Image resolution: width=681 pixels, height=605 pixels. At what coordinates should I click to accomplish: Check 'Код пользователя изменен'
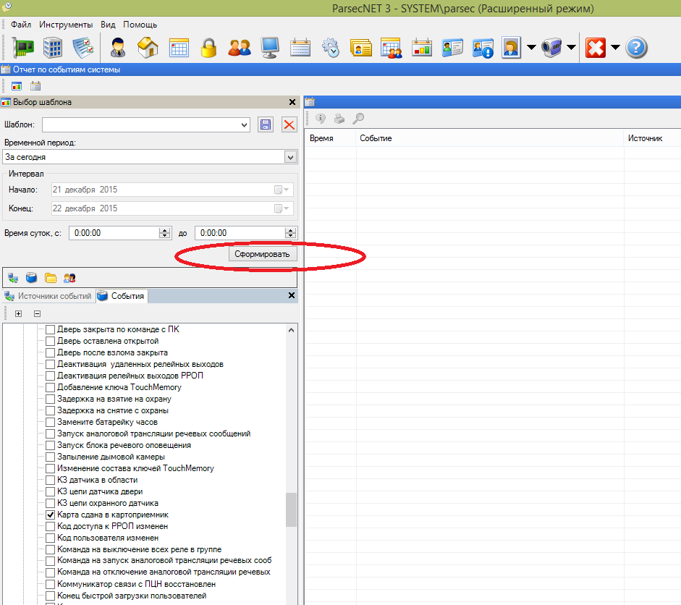51,538
